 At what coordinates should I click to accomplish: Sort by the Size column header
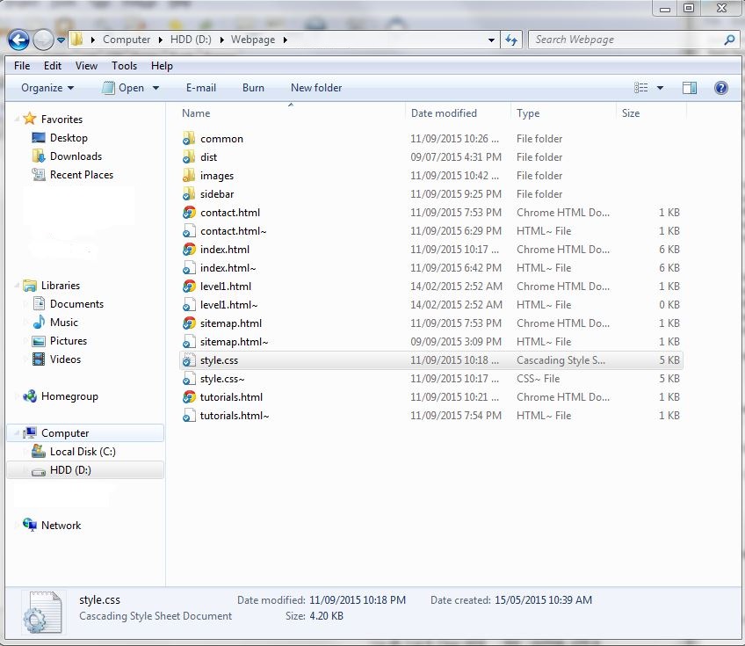(631, 113)
